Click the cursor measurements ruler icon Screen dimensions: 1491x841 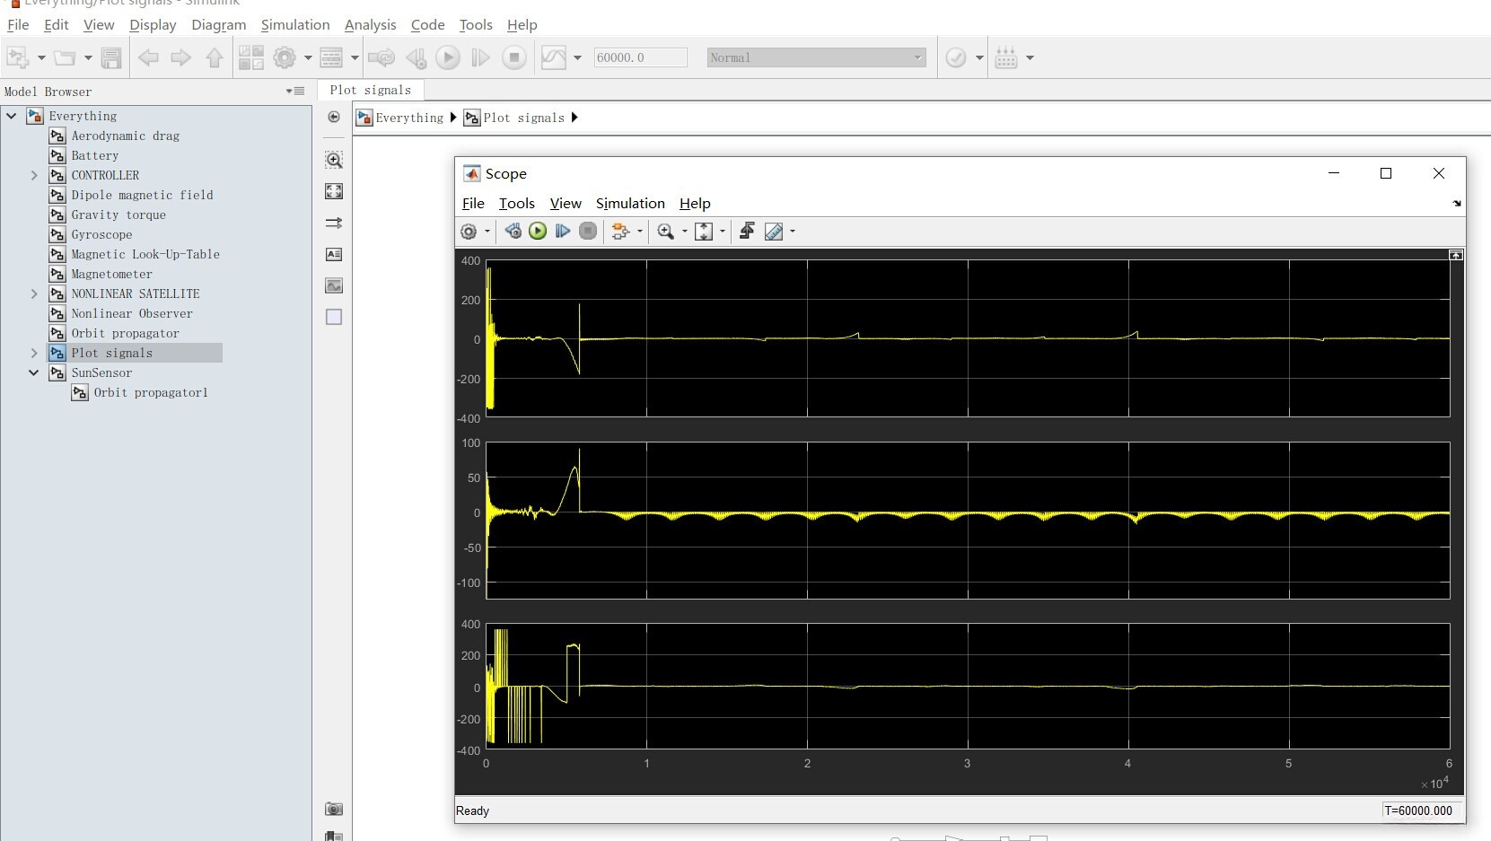pos(774,232)
